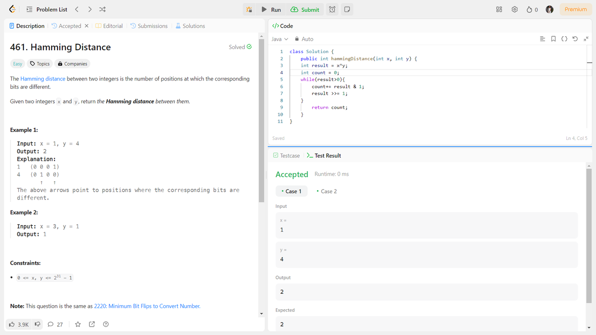The width and height of the screenshot is (596, 335).
Task: Open the Java language dropdown
Action: 280,39
